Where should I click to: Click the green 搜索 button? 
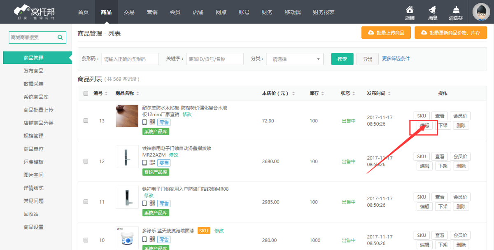[342, 59]
